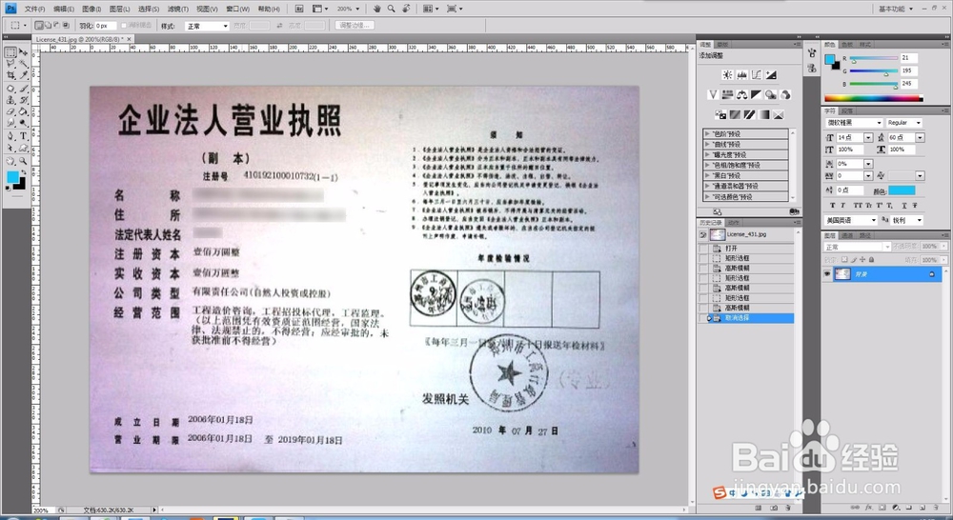Add a Channel Mixer adjustment
The height and width of the screenshot is (520, 953).
pyautogui.click(x=786, y=94)
